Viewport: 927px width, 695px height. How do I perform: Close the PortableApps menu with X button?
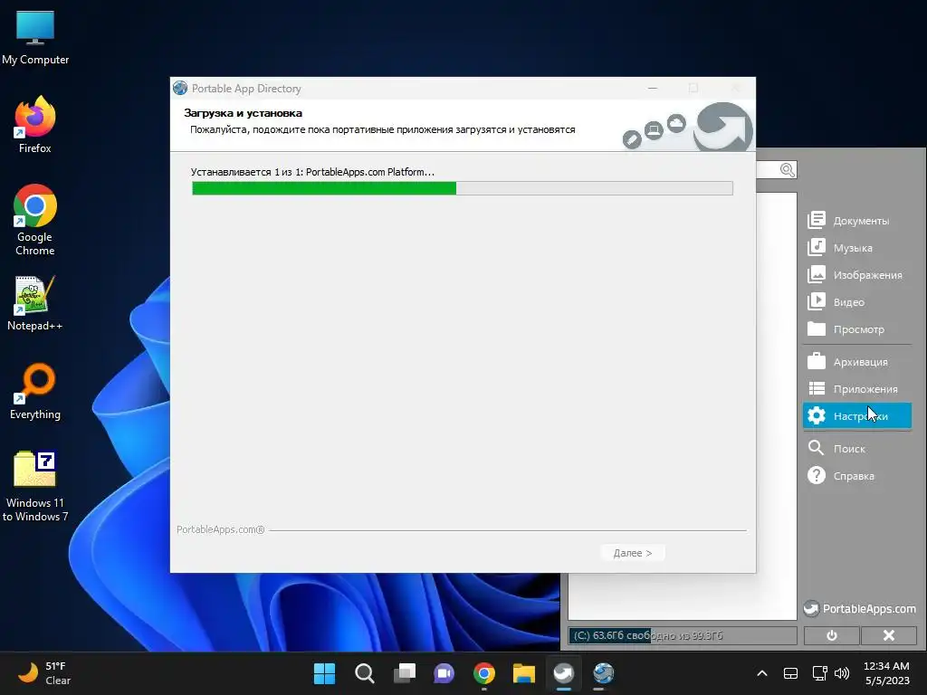889,635
